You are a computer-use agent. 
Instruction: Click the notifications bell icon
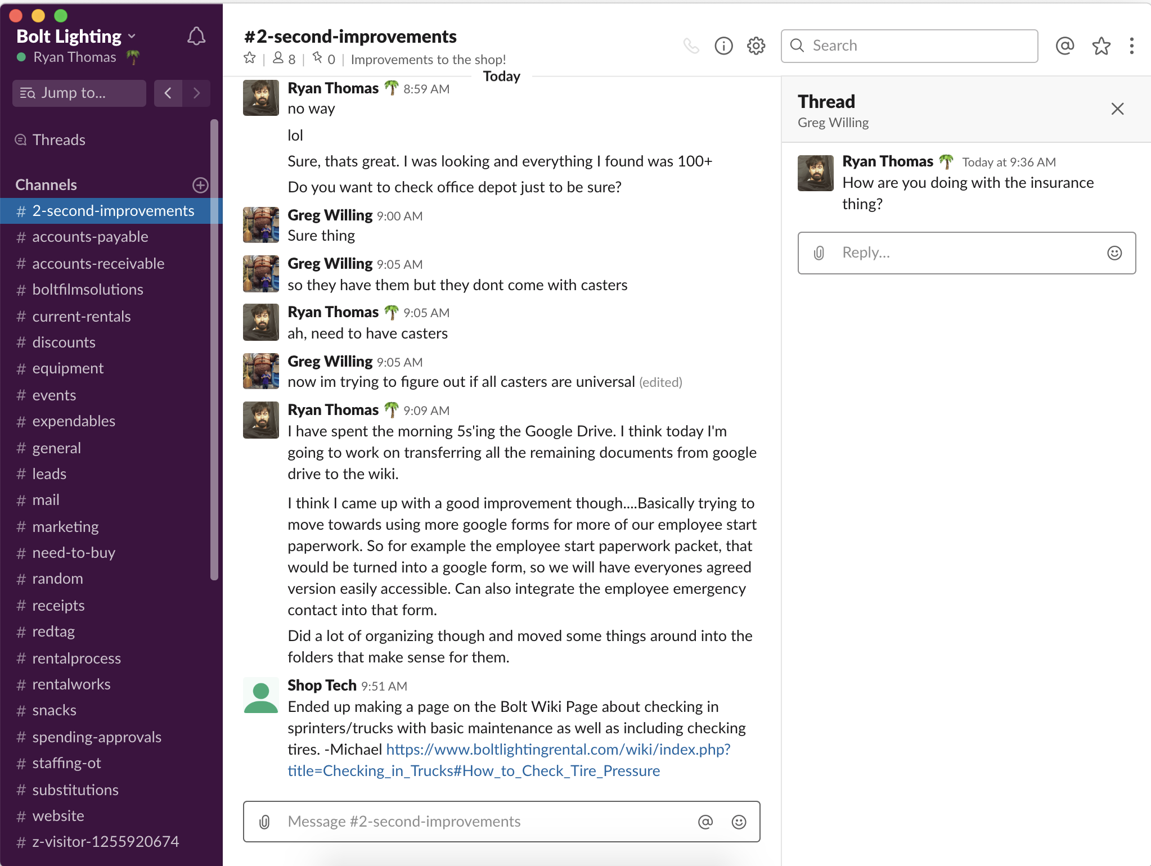point(196,37)
